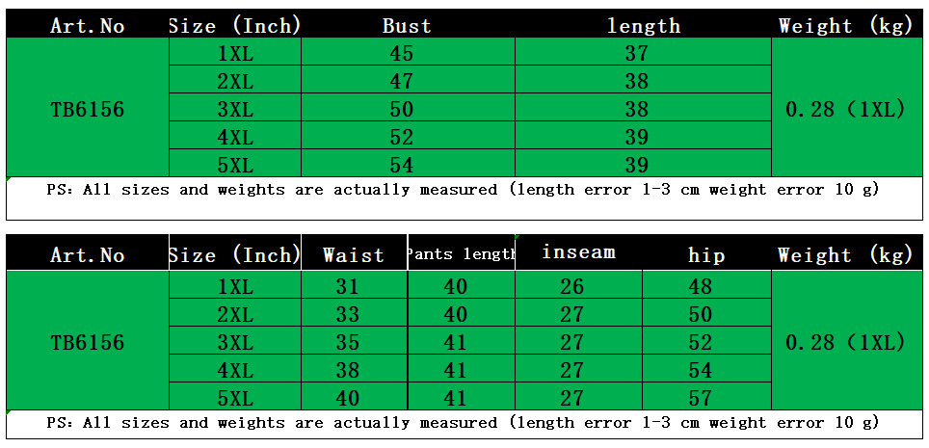The width and height of the screenshot is (929, 448).
Task: Select inseam value 26 for size 1XL
Action: (x=571, y=286)
